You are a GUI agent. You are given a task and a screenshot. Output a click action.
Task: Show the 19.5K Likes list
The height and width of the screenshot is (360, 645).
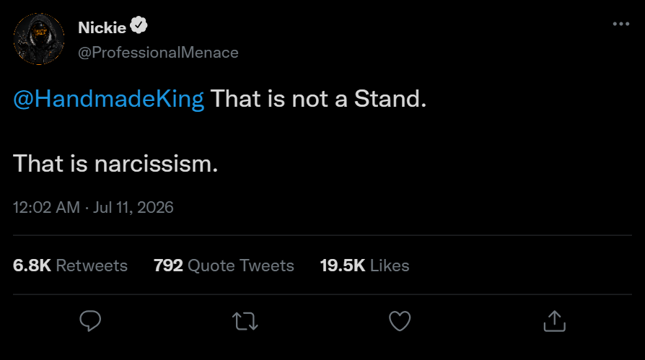tap(365, 265)
